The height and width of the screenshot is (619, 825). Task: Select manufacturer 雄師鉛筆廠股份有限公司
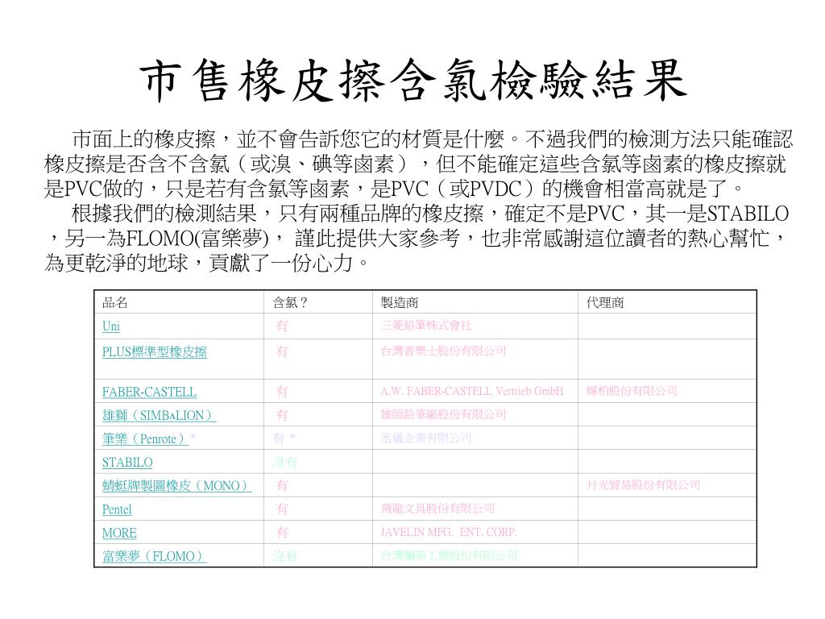click(443, 414)
